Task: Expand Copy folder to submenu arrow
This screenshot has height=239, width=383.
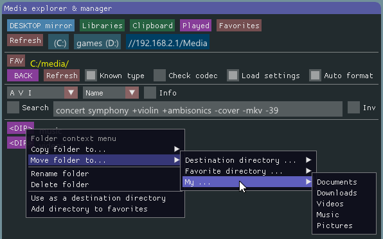Action: pyautogui.click(x=177, y=149)
